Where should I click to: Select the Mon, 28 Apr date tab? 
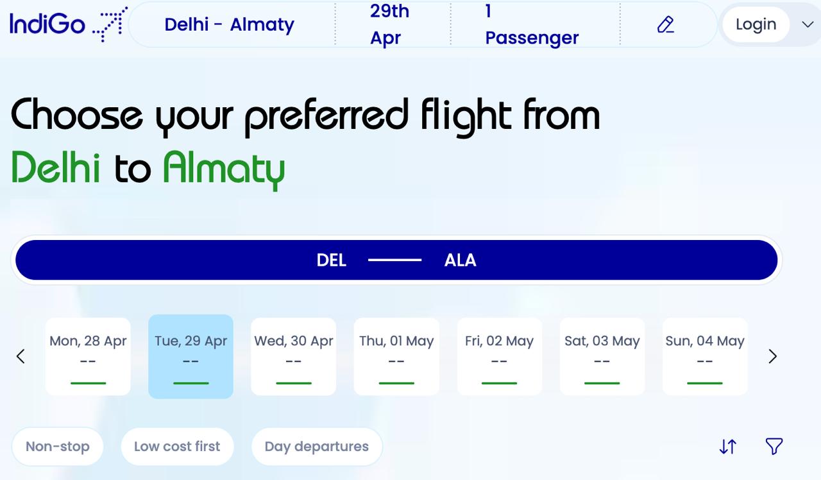(x=88, y=356)
